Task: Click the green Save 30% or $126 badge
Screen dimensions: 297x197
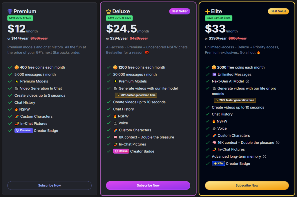Action: click(119, 18)
